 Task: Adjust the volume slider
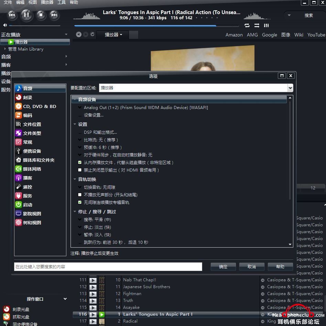click(34, 25)
